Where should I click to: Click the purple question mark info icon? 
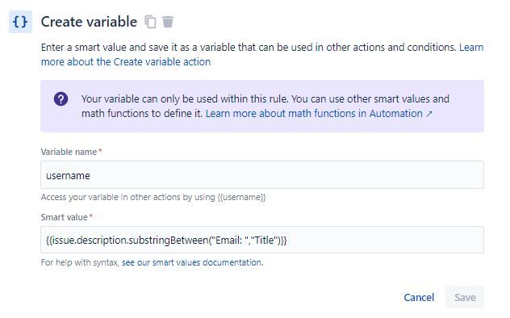61,98
